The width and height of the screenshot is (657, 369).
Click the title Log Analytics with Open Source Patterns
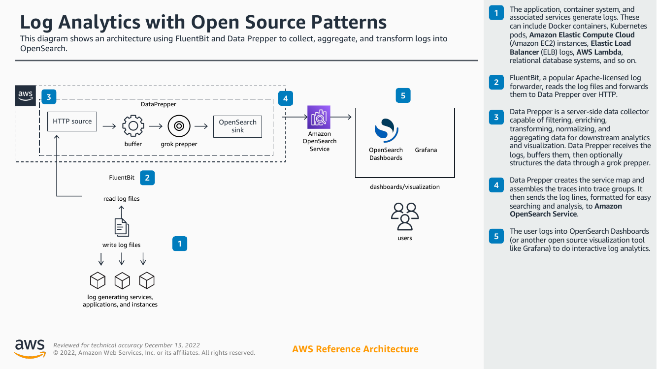click(x=203, y=23)
